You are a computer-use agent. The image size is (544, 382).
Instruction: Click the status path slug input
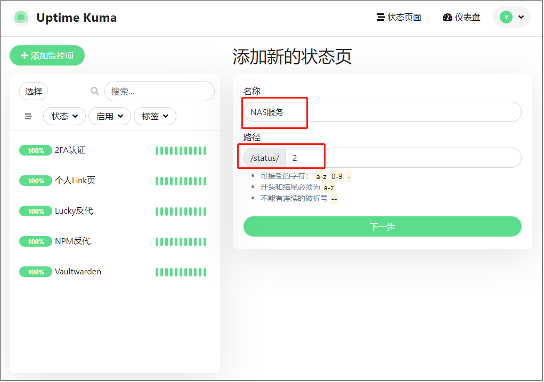tap(403, 158)
